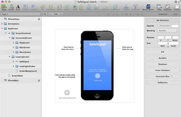
Task: Click the Shadows section button
Action: [x=163, y=64]
